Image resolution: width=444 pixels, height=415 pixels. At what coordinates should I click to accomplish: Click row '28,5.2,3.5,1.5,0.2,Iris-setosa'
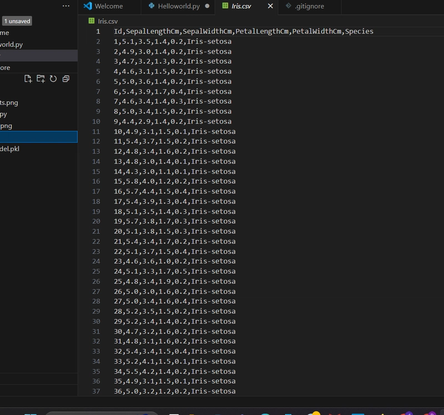click(x=175, y=311)
